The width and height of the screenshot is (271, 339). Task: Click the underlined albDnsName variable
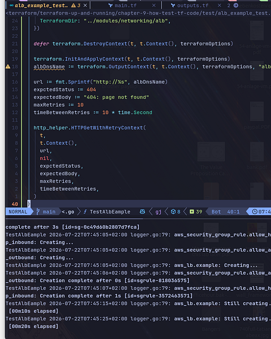tap(49, 67)
